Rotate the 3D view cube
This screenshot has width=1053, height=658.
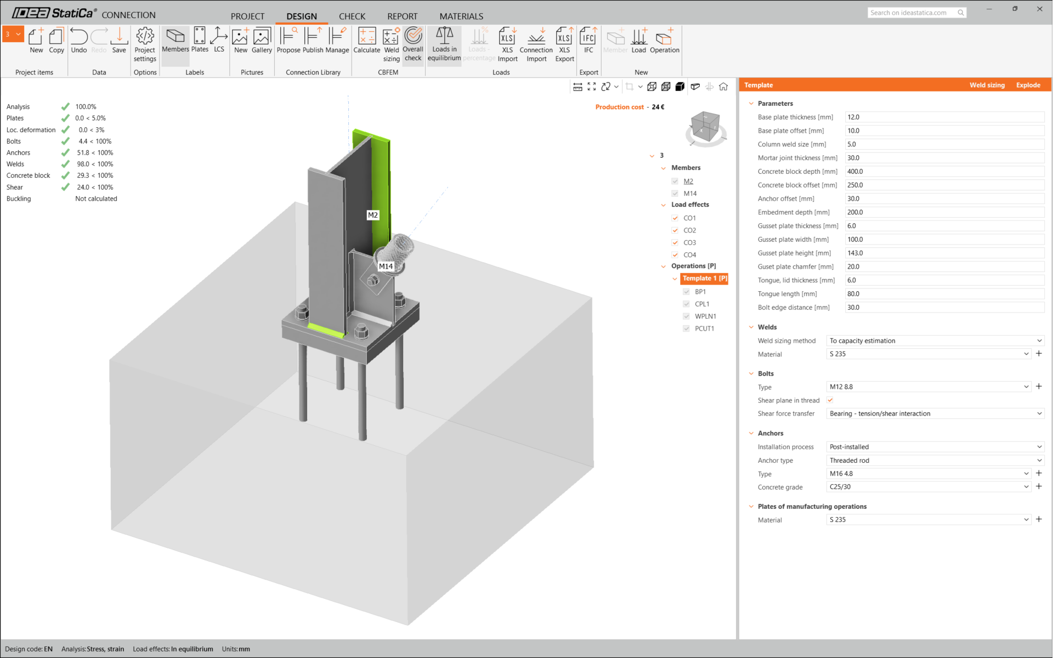pos(705,127)
